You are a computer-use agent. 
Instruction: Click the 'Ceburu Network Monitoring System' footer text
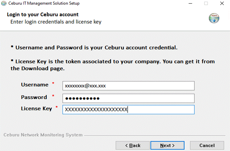43,135
